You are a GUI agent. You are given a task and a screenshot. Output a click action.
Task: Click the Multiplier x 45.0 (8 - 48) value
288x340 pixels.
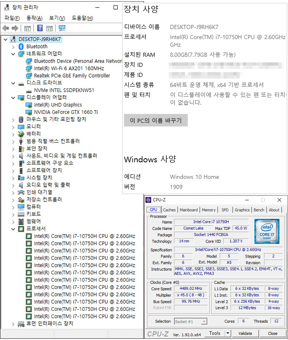(x=190, y=295)
